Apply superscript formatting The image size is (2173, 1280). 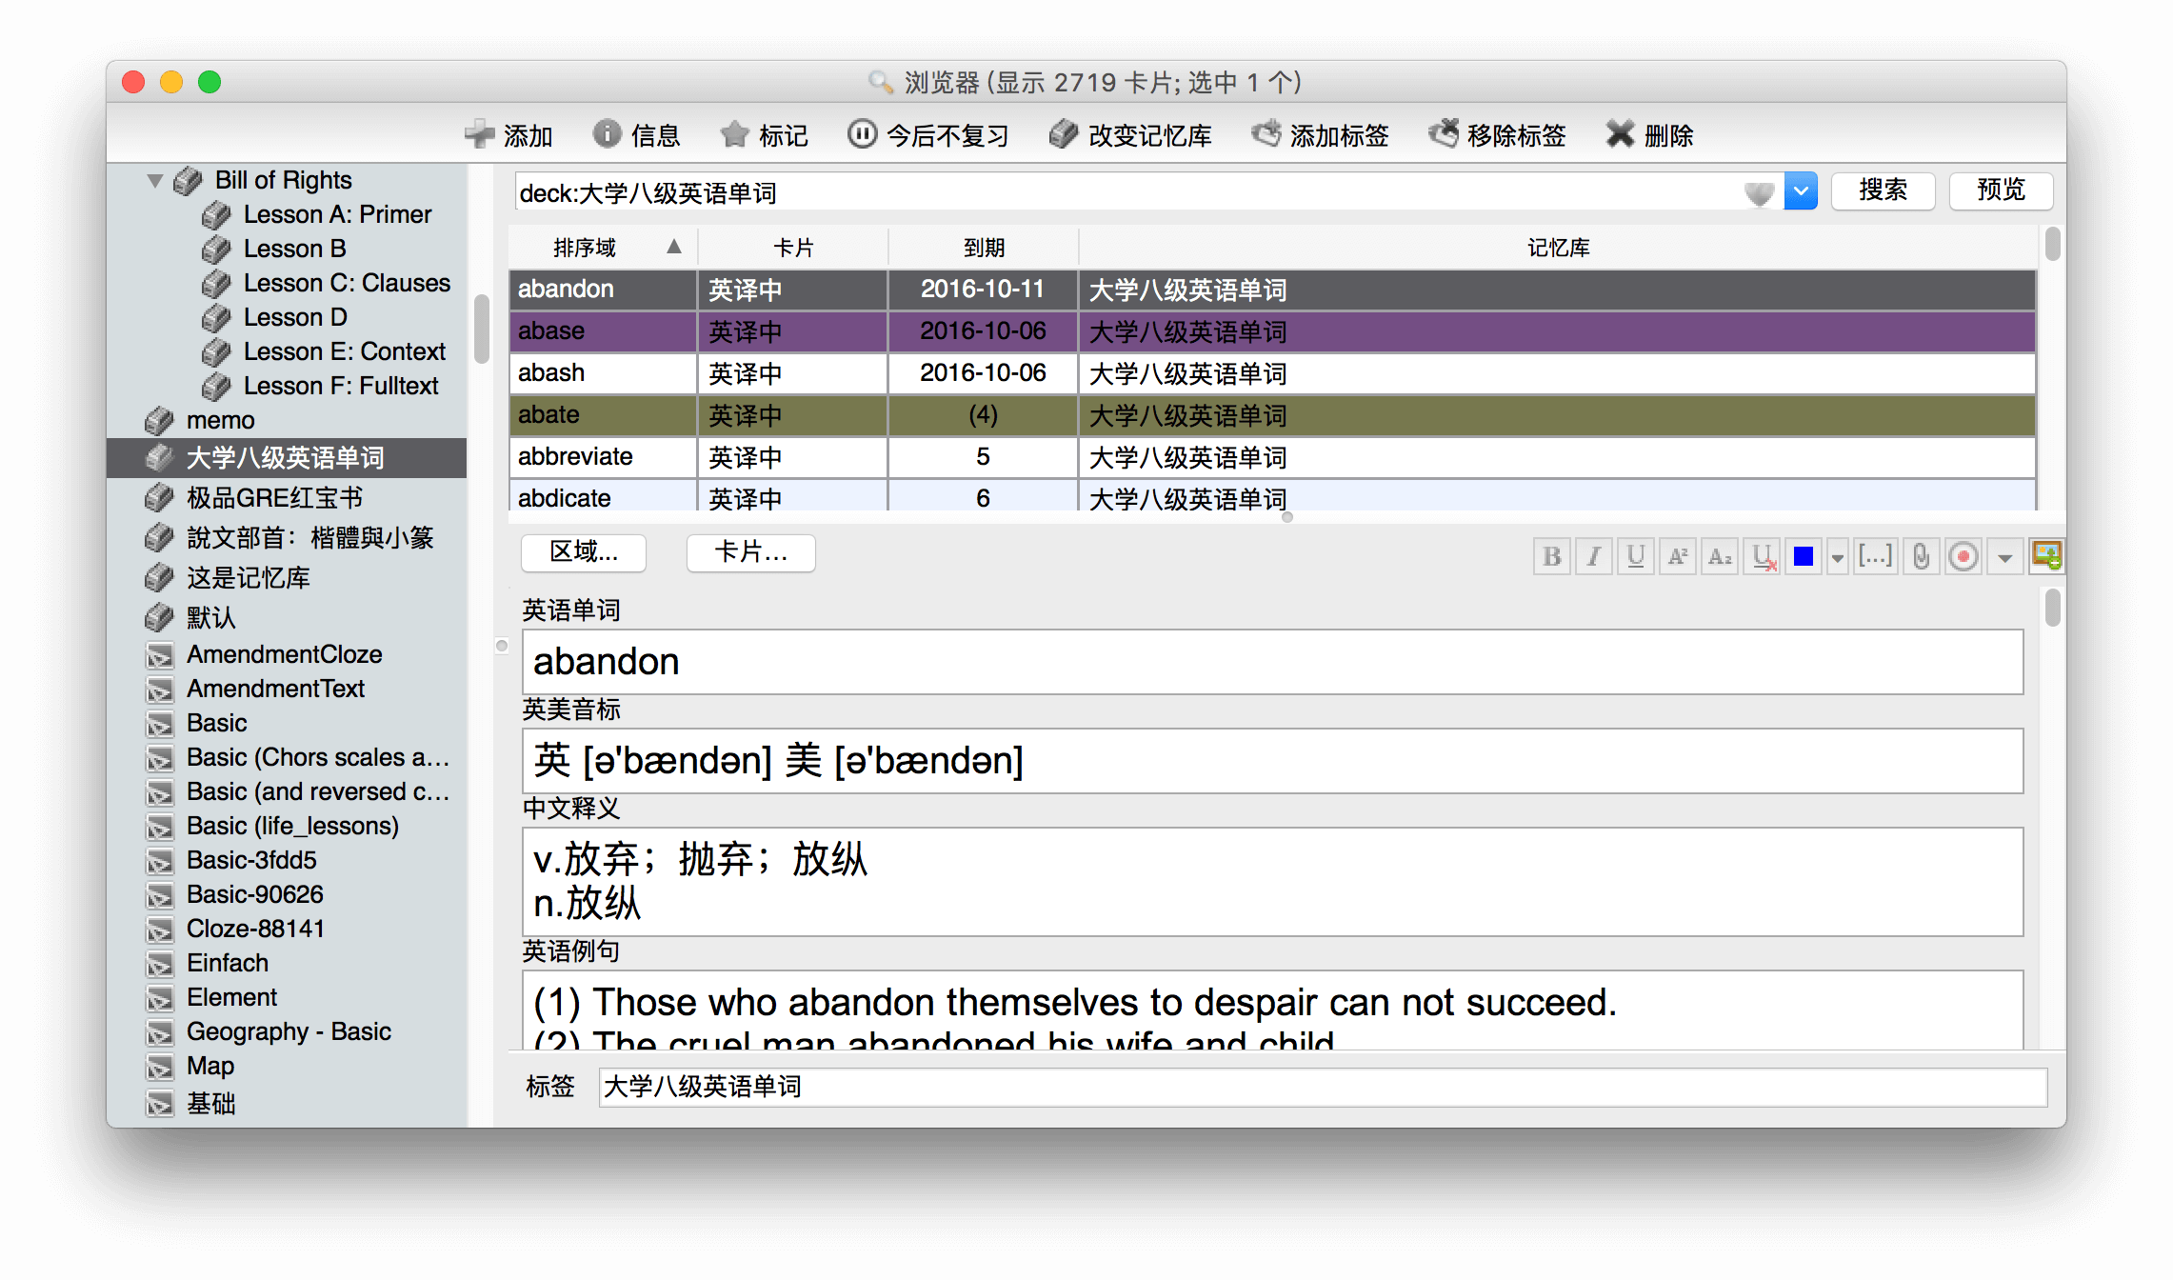pos(1678,556)
